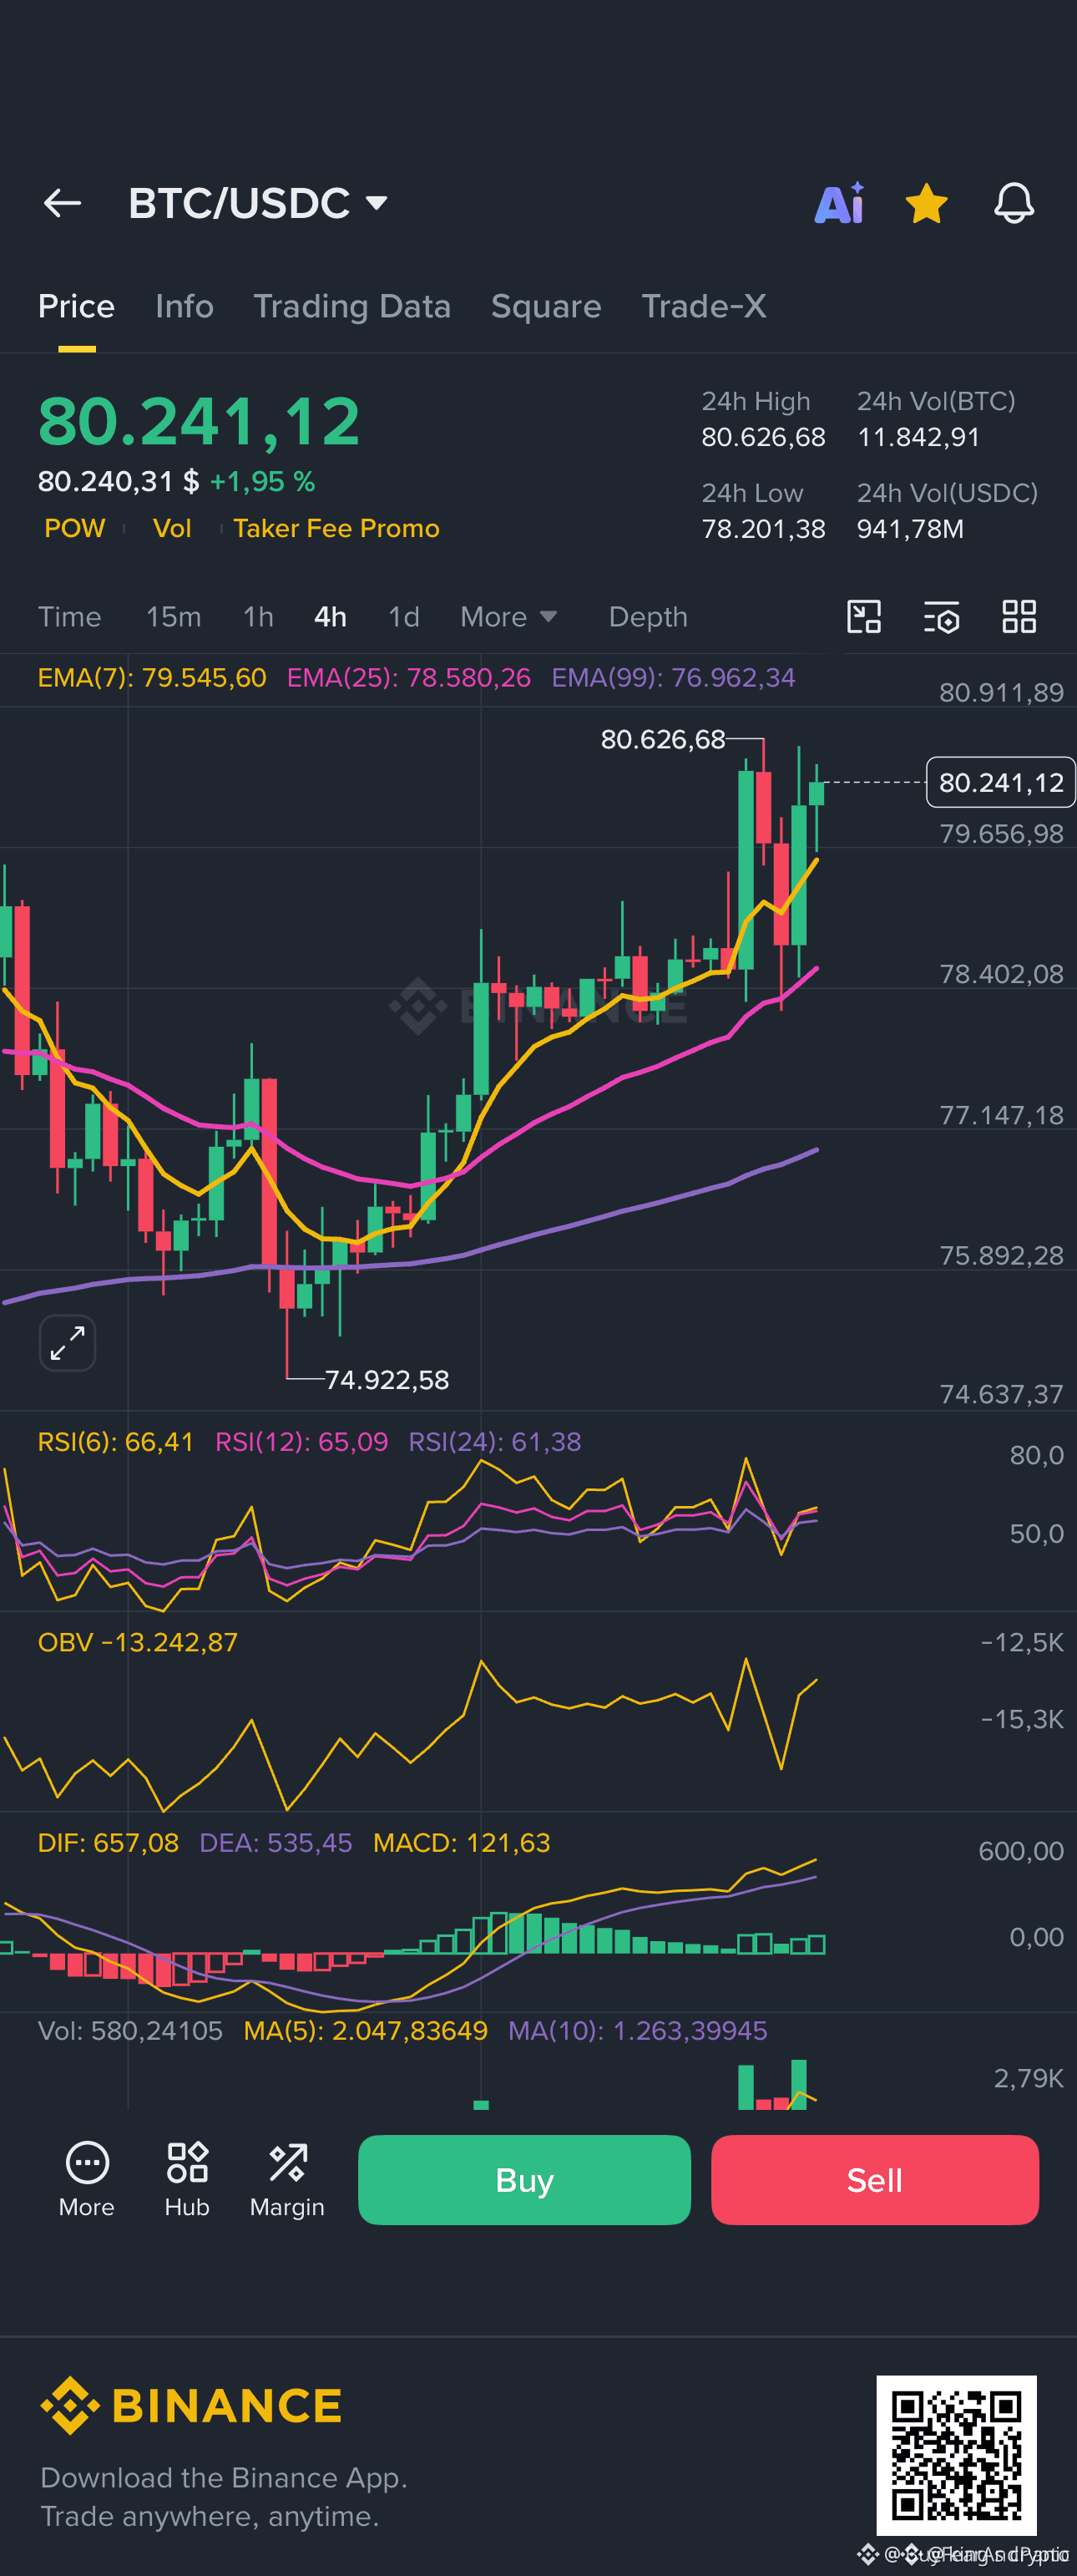Tap the 24h Vol(BTC) value
The height and width of the screenshot is (2576, 1077).
(x=918, y=437)
